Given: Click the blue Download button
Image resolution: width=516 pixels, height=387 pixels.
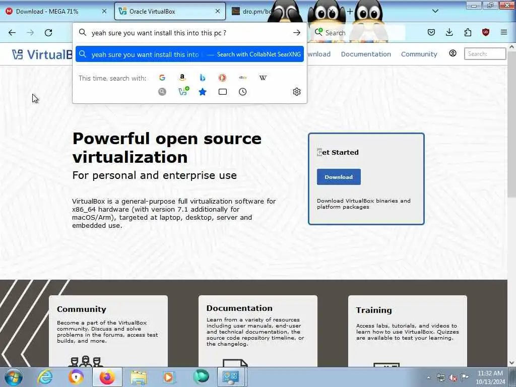Looking at the screenshot, I should (339, 177).
